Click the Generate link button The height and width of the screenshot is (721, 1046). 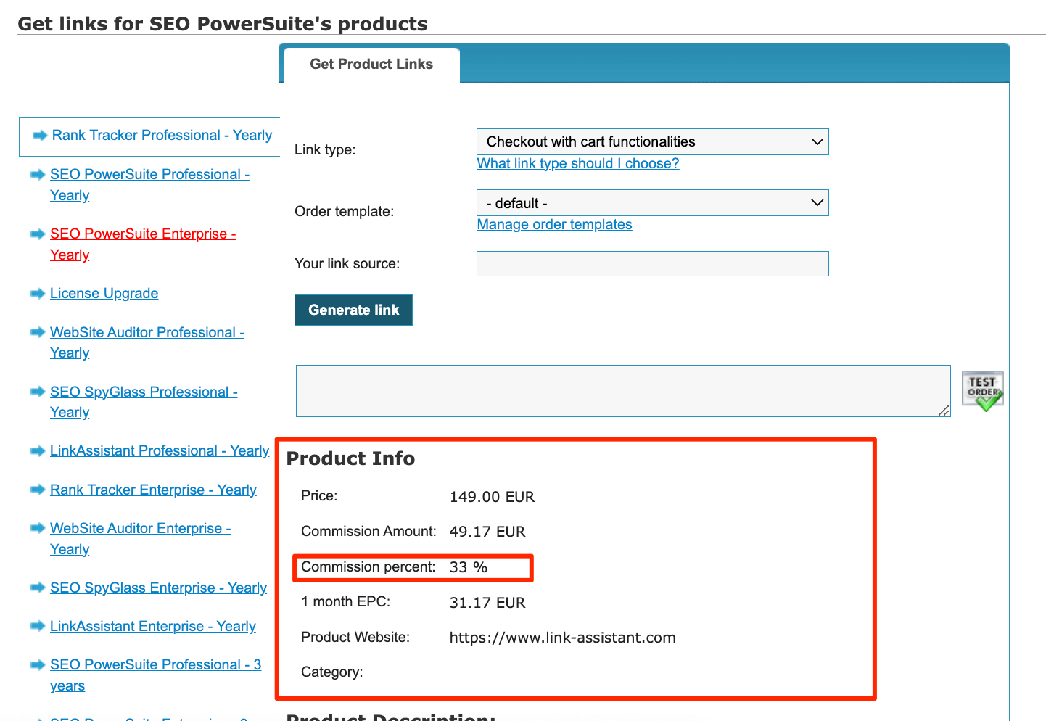click(x=353, y=310)
